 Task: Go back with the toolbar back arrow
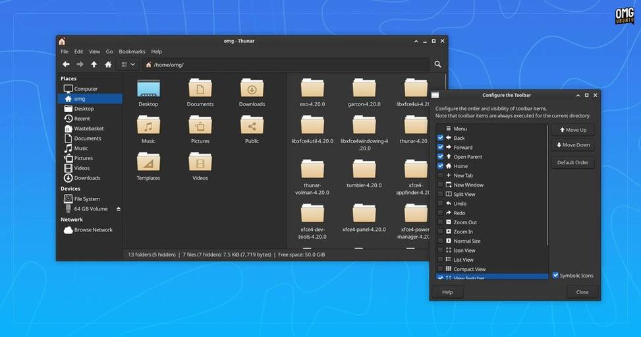[x=67, y=64]
